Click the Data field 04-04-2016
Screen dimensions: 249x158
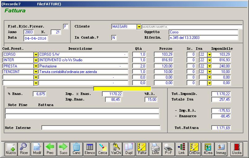point(36,38)
